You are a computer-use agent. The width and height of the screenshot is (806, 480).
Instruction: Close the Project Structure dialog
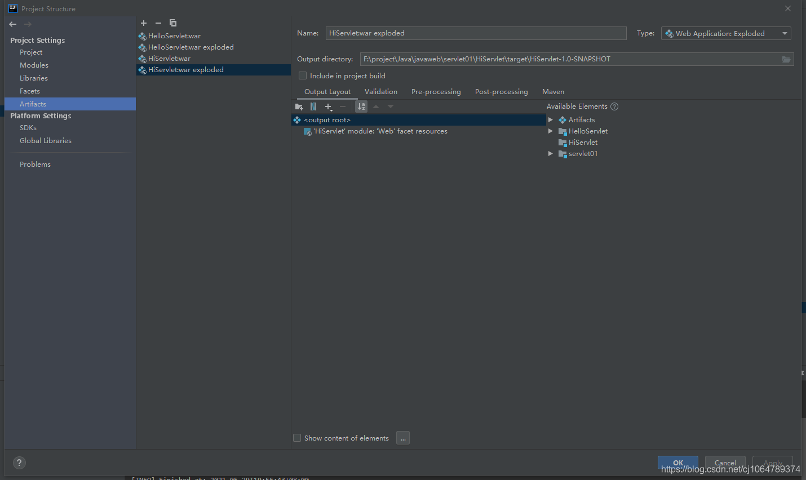pos(788,8)
